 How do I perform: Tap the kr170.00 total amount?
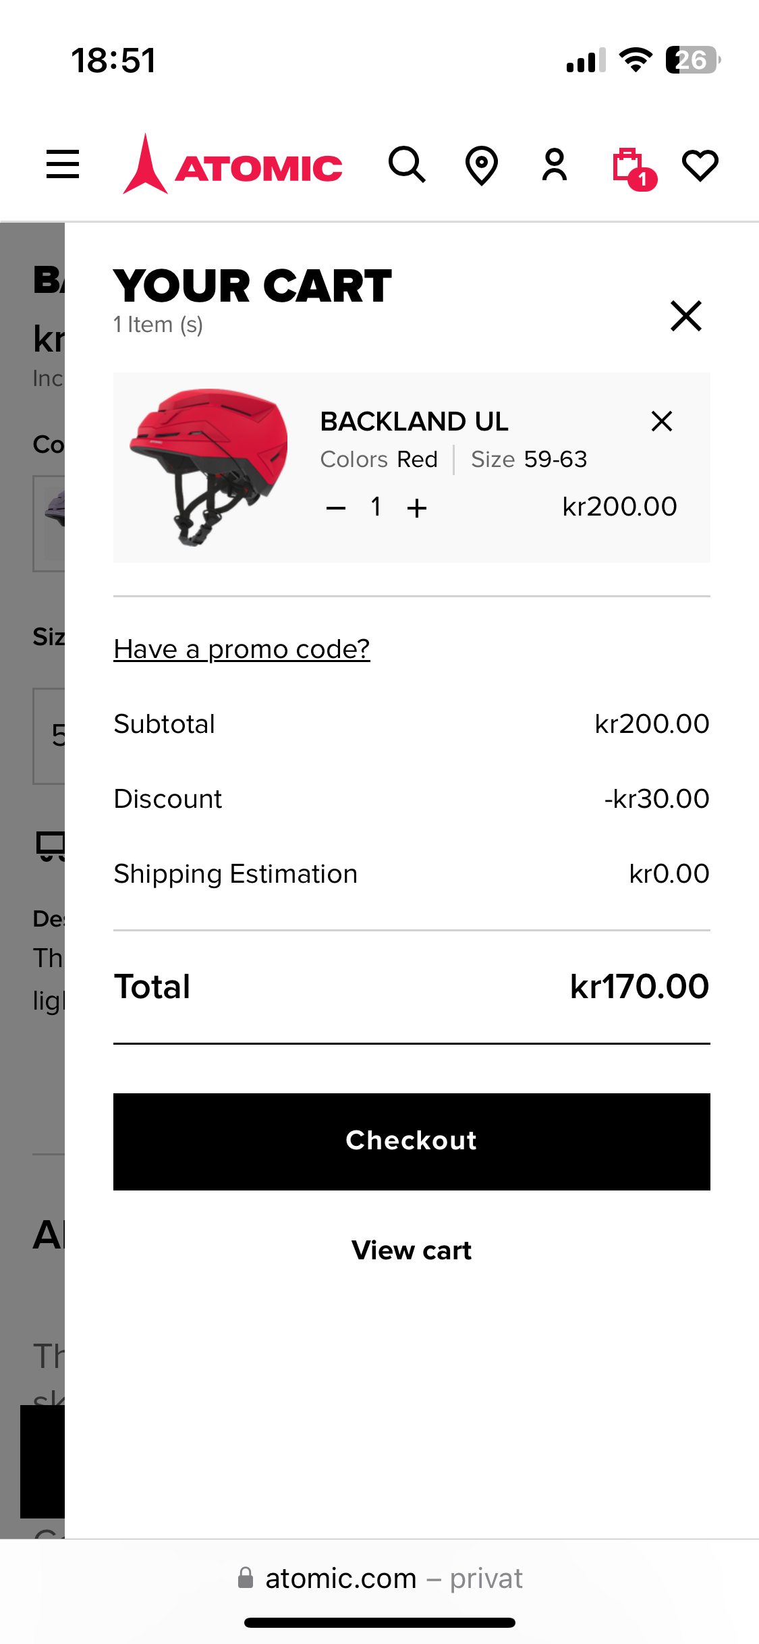click(x=639, y=987)
